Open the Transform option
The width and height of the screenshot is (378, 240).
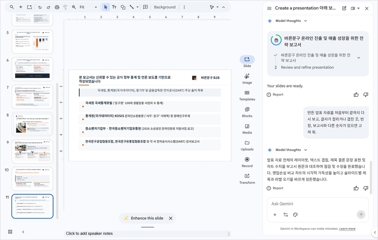pos(247,179)
